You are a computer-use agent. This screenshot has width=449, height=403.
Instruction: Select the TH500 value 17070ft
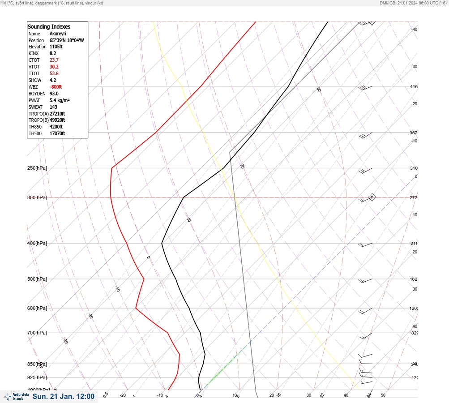(x=57, y=133)
